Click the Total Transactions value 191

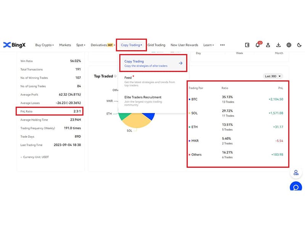tap(78, 69)
